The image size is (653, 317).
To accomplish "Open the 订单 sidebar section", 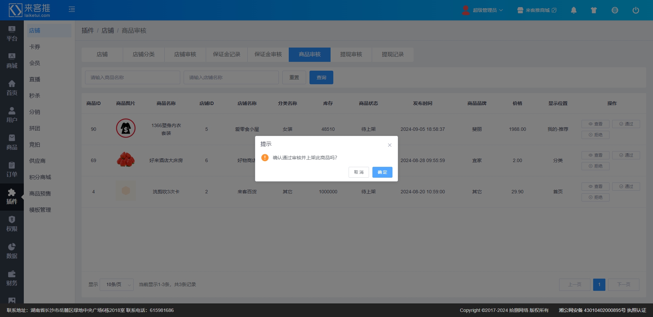I will tap(12, 170).
